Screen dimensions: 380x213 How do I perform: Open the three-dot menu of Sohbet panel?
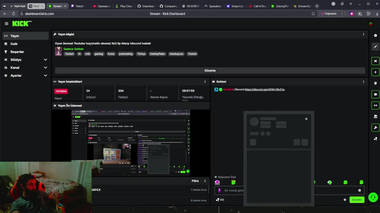[363, 82]
